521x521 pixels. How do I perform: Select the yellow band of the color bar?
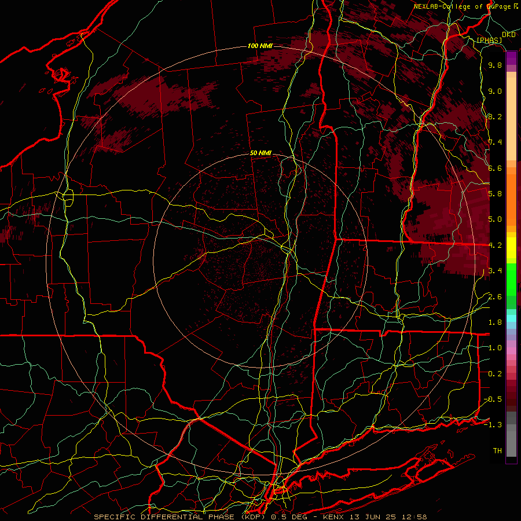click(x=511, y=248)
